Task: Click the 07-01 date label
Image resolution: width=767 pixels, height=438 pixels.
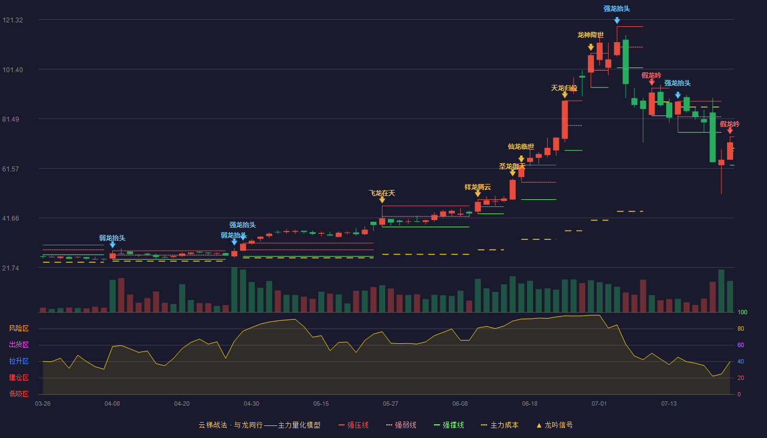Action: (x=599, y=404)
